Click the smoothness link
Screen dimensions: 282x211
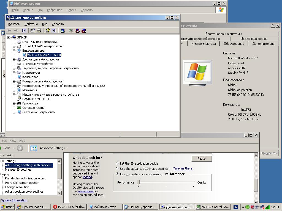[x=86, y=191]
